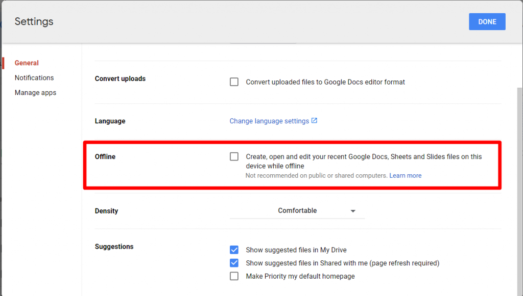Click the Settings page title
523x296 pixels.
click(34, 21)
